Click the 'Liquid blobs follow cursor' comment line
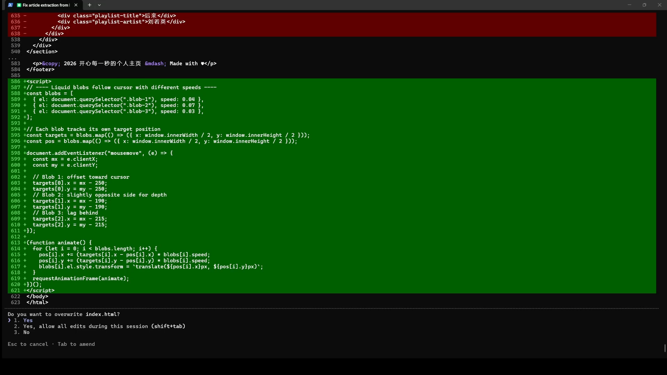The width and height of the screenshot is (667, 375). click(122, 87)
